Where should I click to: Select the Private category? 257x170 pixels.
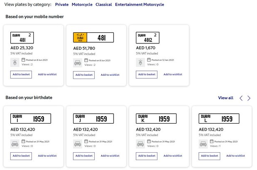62,5
